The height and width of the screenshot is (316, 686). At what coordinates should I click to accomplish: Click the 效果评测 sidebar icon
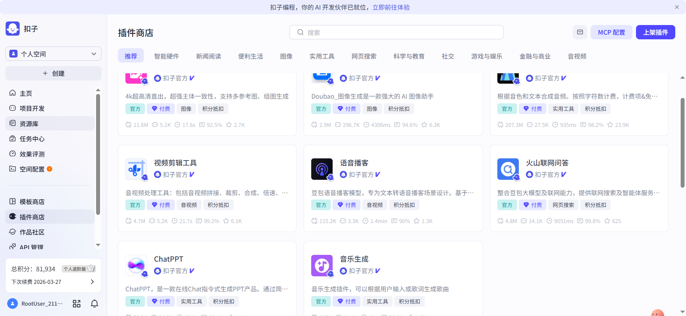click(x=13, y=154)
